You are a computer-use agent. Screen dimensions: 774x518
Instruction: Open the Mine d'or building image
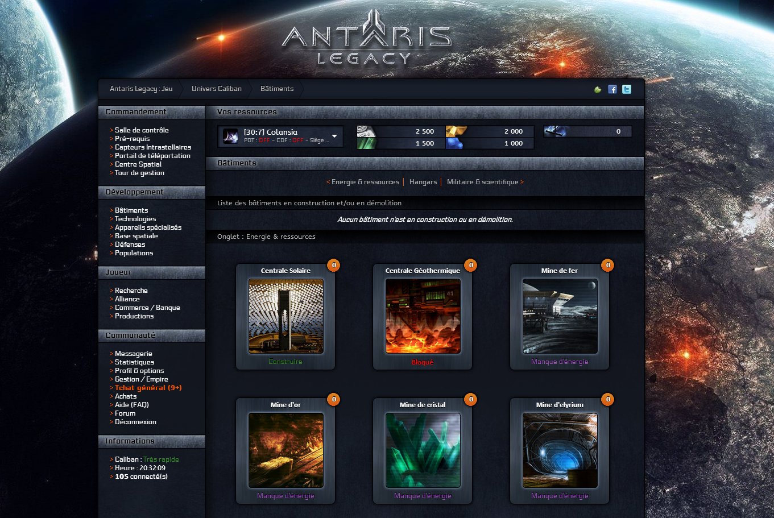tap(285, 450)
